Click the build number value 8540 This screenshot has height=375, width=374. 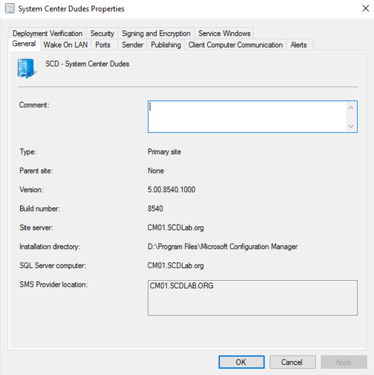click(x=155, y=209)
